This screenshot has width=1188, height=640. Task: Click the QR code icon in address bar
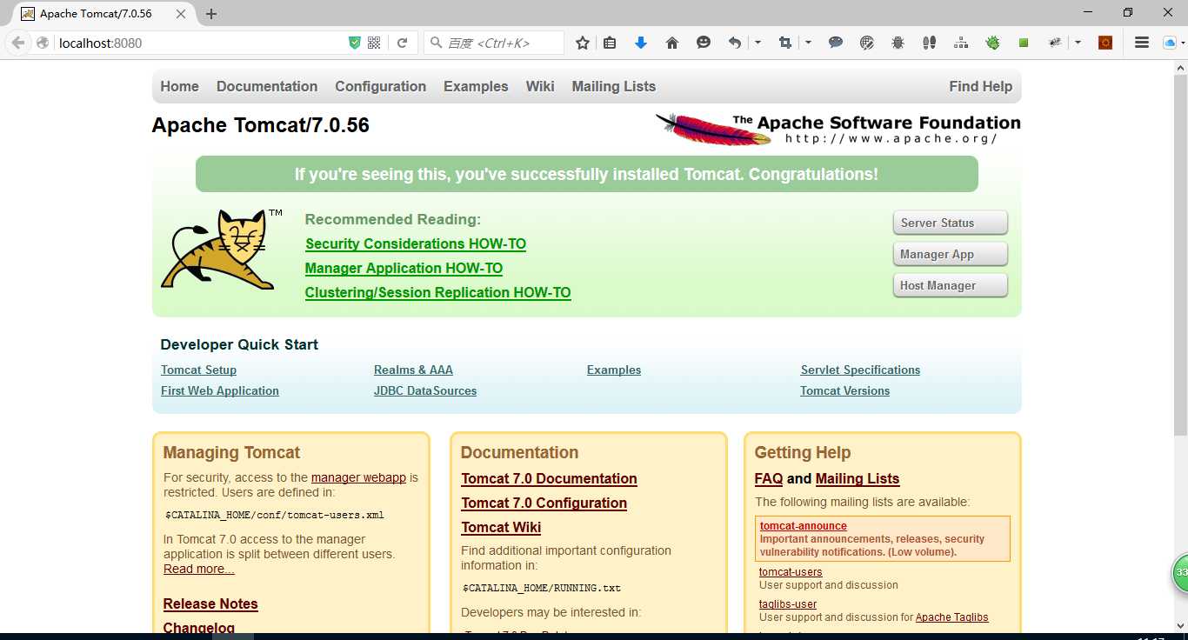374,43
